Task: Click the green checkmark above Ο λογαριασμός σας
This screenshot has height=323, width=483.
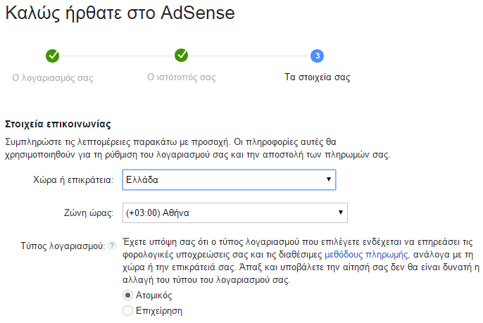Action: click(52, 56)
